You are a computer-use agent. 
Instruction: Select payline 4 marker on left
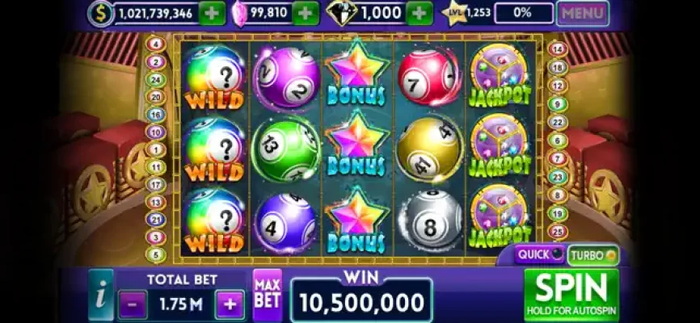click(156, 44)
